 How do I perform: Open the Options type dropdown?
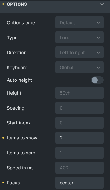click(x=80, y=22)
